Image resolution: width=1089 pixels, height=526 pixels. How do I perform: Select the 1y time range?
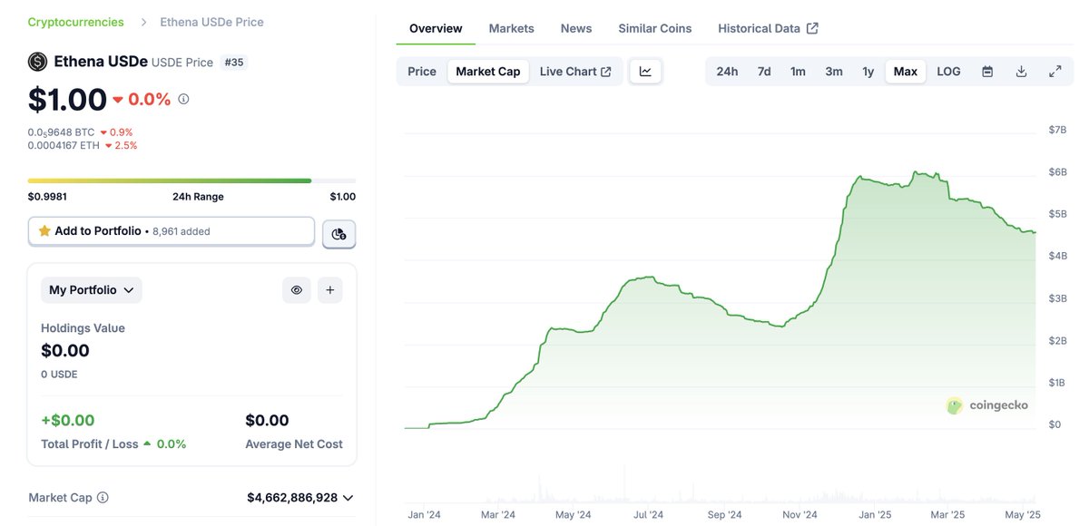pyautogui.click(x=868, y=72)
